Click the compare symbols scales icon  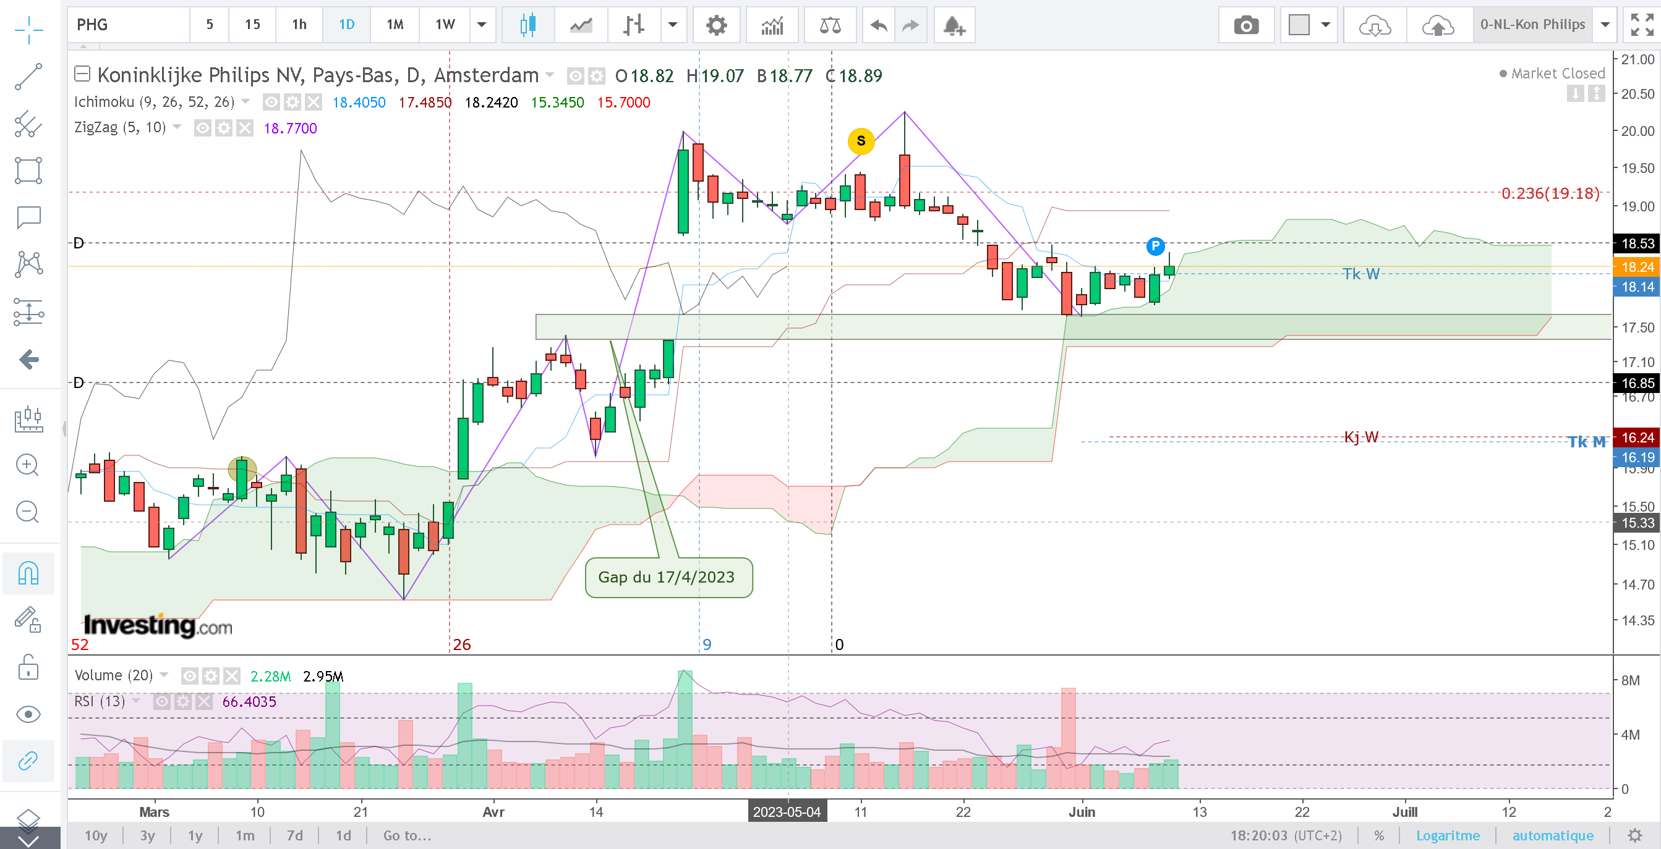(829, 25)
